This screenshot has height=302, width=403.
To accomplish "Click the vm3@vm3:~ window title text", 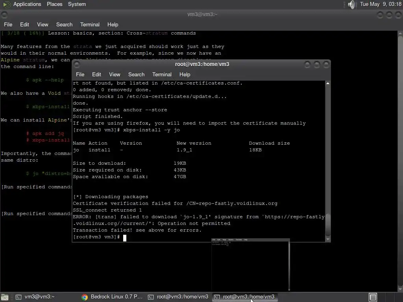I will click(x=202, y=15).
